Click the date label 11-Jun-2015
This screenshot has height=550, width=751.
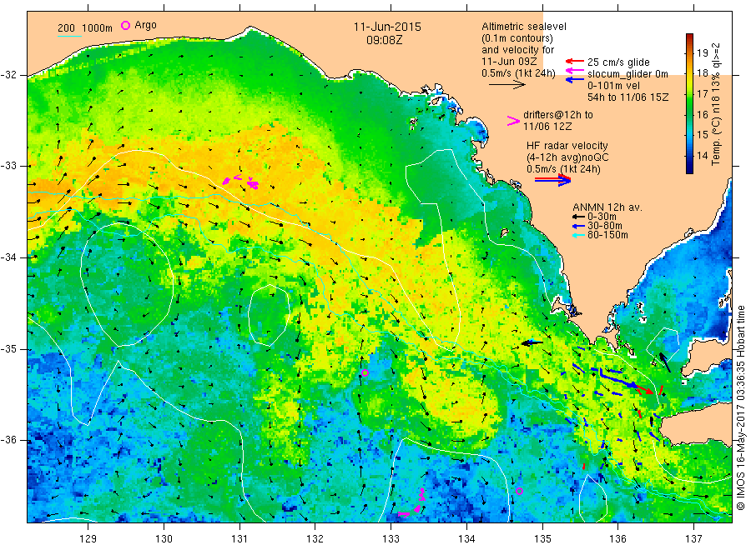[x=387, y=27]
